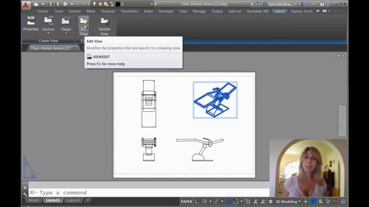This screenshot has width=369, height=207.
Task: Click the command line wrench customize icon
Action: [25, 194]
